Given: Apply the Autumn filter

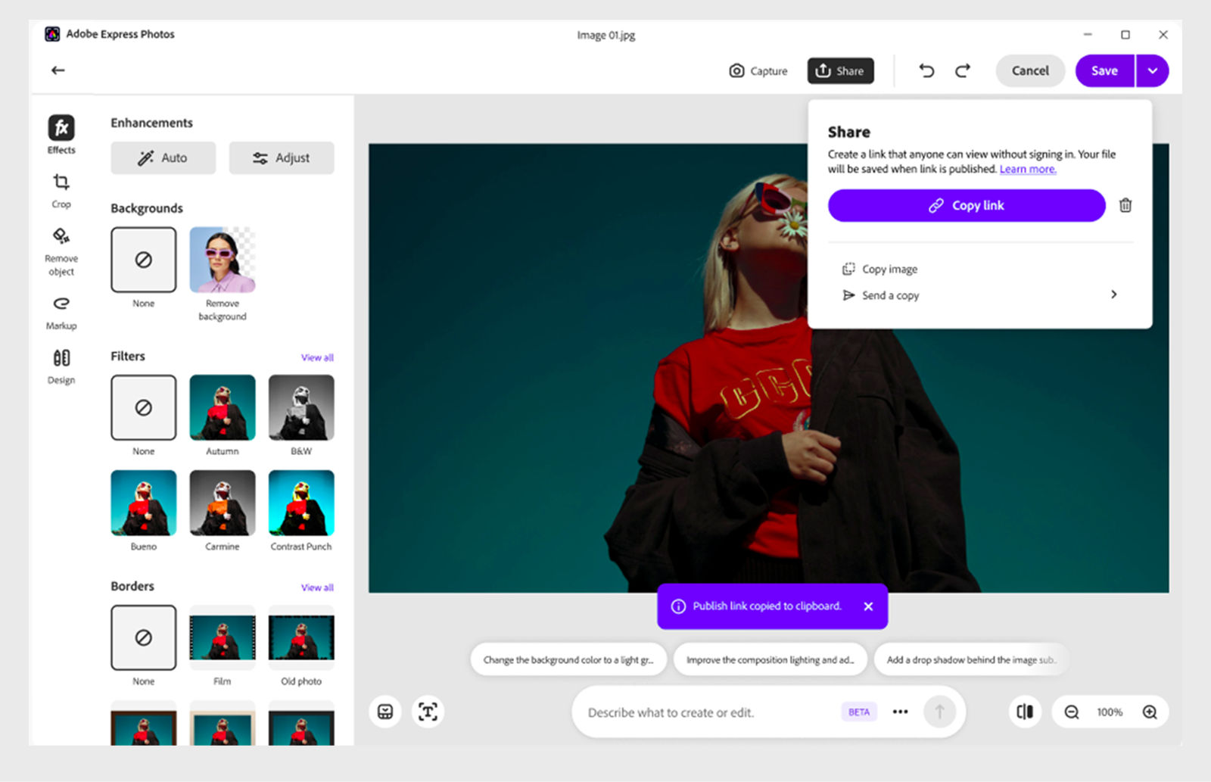Looking at the screenshot, I should point(223,407).
